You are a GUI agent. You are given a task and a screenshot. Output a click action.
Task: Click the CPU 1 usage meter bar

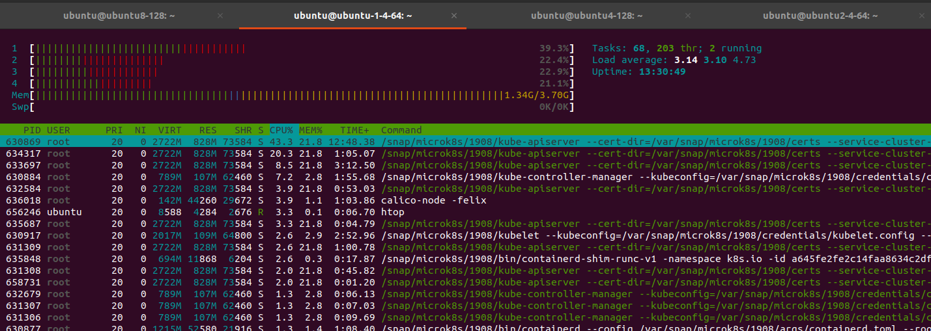pos(302,48)
